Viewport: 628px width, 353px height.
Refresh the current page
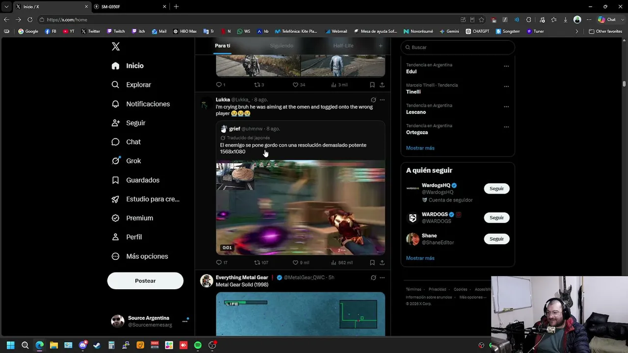[x=30, y=20]
